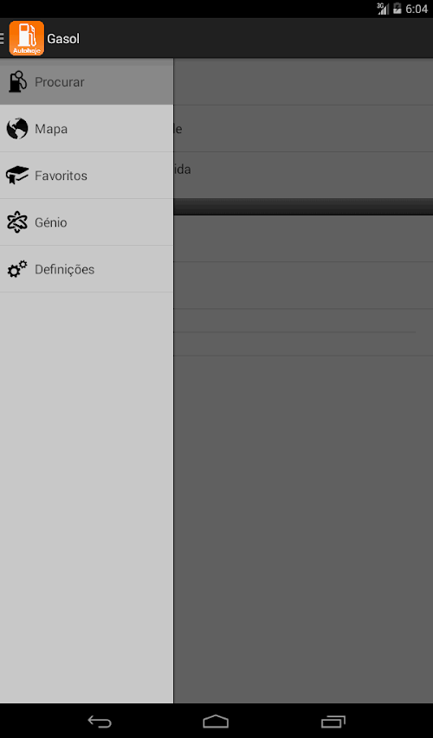This screenshot has width=433, height=738.
Task: Open the Mapa menu item
Action: [x=87, y=129]
